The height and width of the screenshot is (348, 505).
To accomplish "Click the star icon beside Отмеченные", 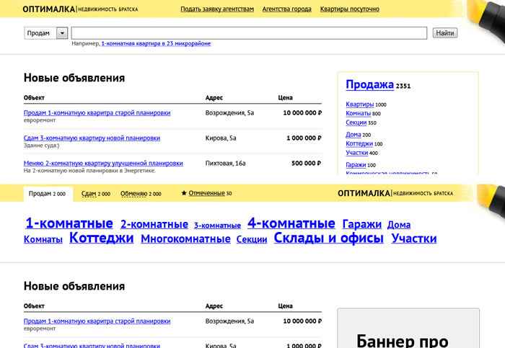I will point(184,193).
